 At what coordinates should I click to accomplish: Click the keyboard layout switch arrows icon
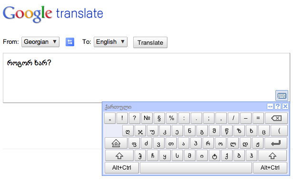pos(270,106)
